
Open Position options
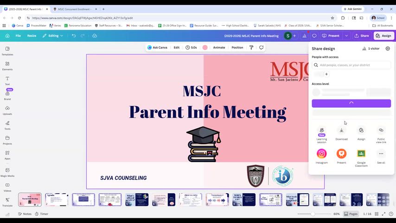[x=237, y=47]
